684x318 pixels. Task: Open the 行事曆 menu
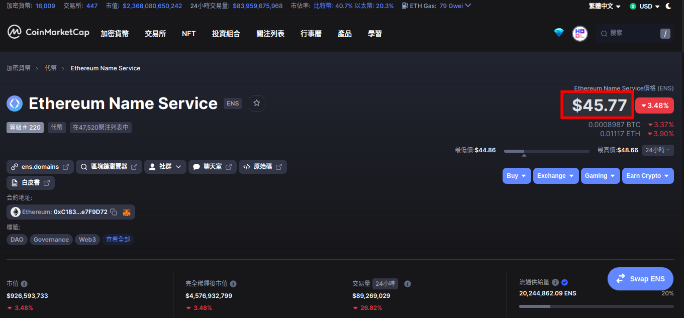click(x=311, y=34)
